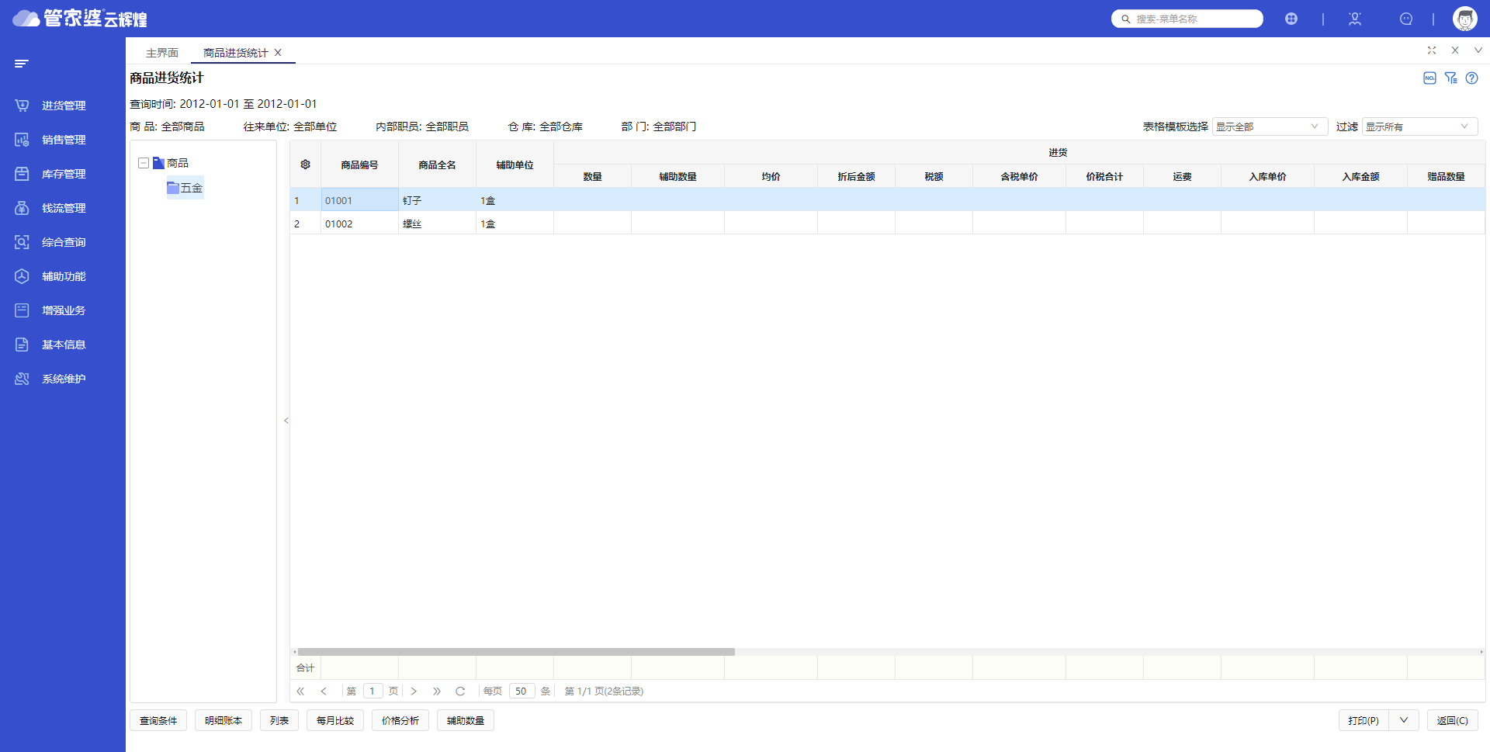Click the globe icon in the header

(1291, 19)
